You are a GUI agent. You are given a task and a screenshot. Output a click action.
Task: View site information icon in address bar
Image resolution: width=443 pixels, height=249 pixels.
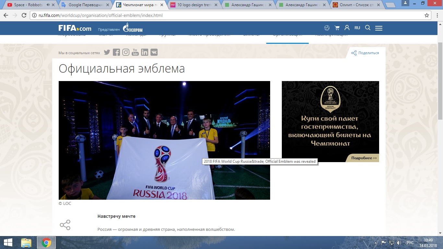click(34, 15)
